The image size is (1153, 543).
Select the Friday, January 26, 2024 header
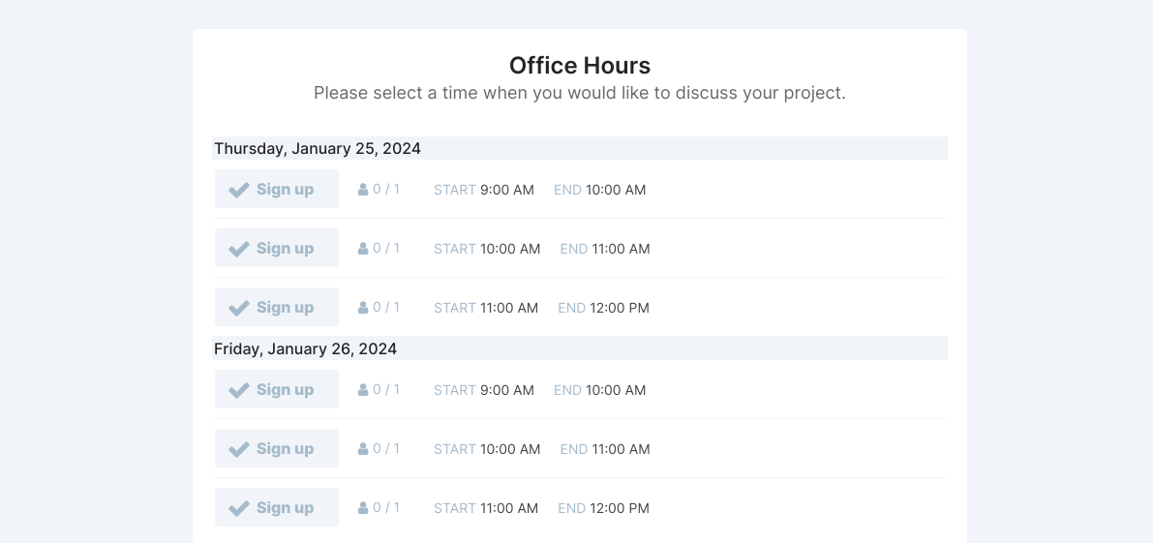(580, 348)
